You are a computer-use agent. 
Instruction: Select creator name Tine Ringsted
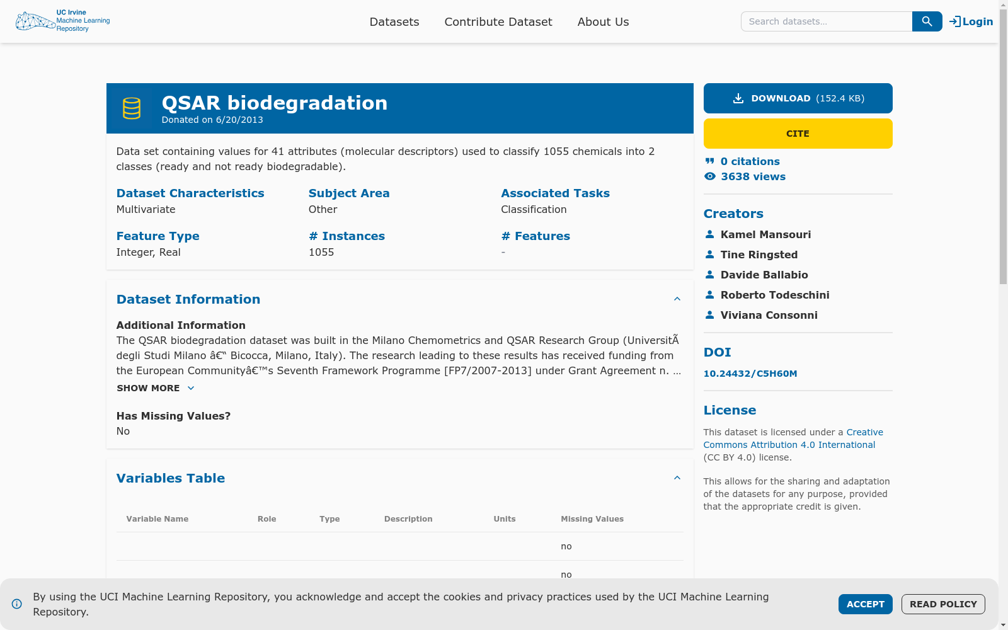[x=759, y=255]
